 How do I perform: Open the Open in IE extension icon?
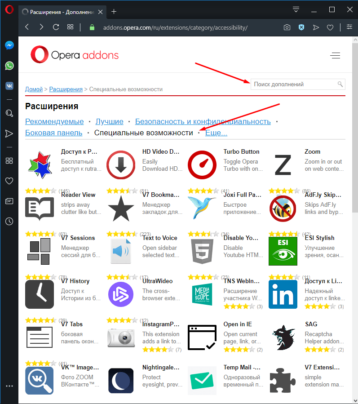(x=202, y=337)
